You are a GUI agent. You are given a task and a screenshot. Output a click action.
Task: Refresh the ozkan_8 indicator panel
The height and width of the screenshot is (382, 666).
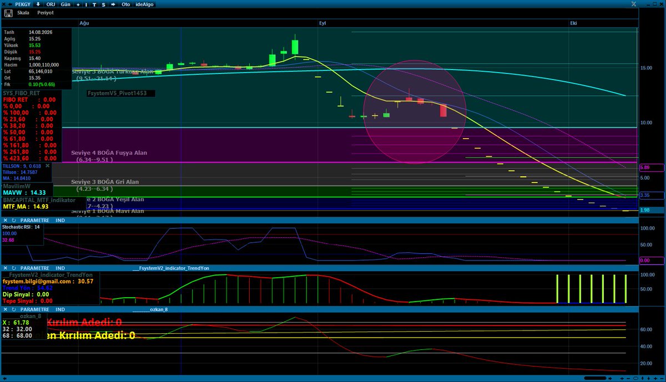(x=13, y=309)
